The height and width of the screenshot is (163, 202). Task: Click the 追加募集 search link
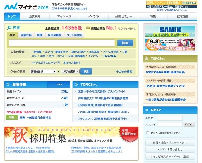(94, 52)
